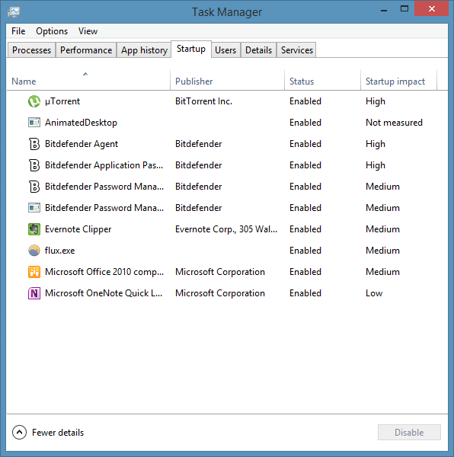
Task: Switch to the Users tab
Action: point(225,50)
